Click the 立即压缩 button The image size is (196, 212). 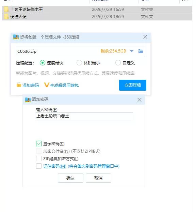133,85
